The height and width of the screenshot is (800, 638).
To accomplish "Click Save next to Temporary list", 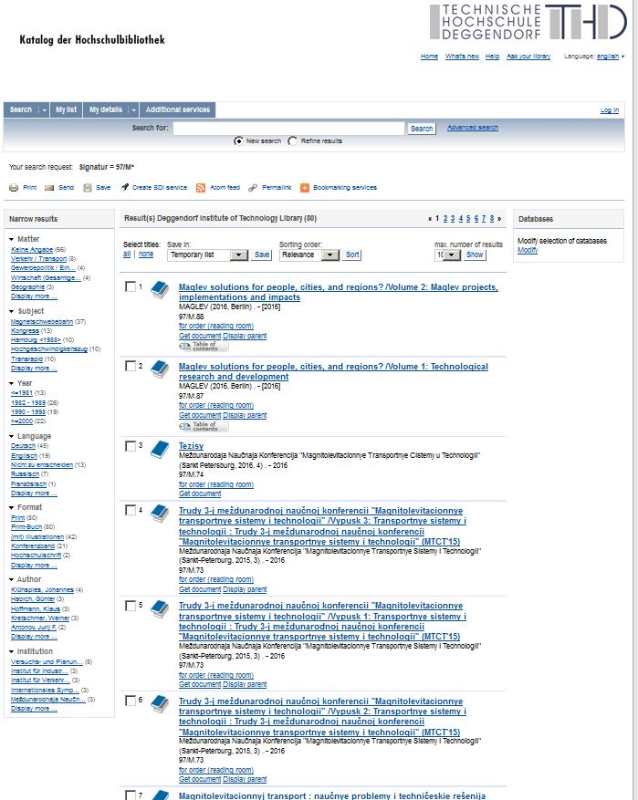I will point(262,255).
